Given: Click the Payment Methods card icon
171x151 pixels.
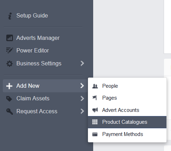Looking at the screenshot, I should pyautogui.click(x=95, y=134).
